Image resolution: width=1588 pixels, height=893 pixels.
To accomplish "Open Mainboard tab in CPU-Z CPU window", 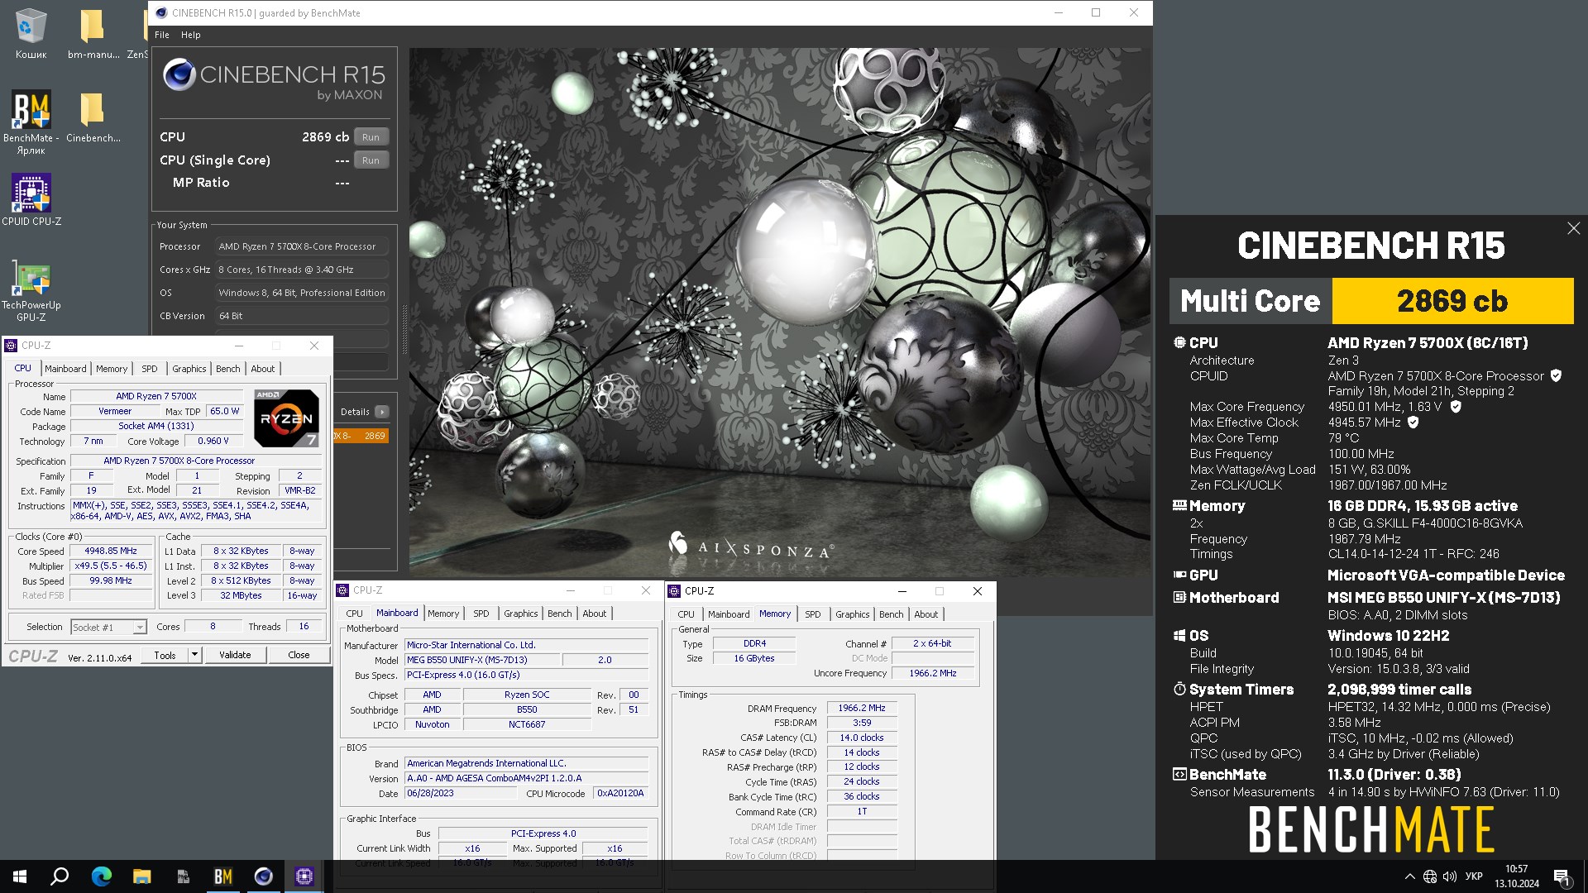I will pyautogui.click(x=65, y=369).
